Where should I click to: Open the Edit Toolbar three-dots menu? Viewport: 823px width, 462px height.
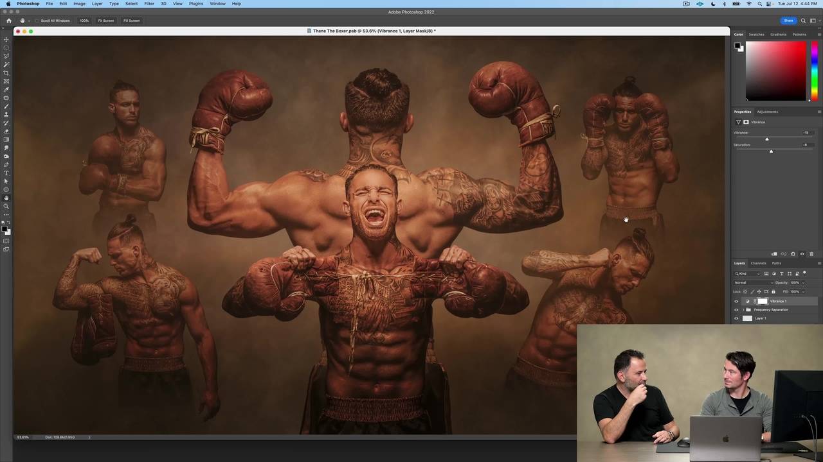pyautogui.click(x=6, y=215)
